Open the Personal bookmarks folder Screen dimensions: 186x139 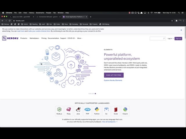84,24
